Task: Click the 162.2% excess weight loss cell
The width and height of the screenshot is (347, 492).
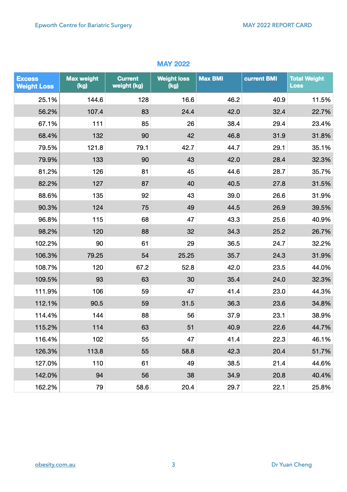Action: [x=46, y=387]
